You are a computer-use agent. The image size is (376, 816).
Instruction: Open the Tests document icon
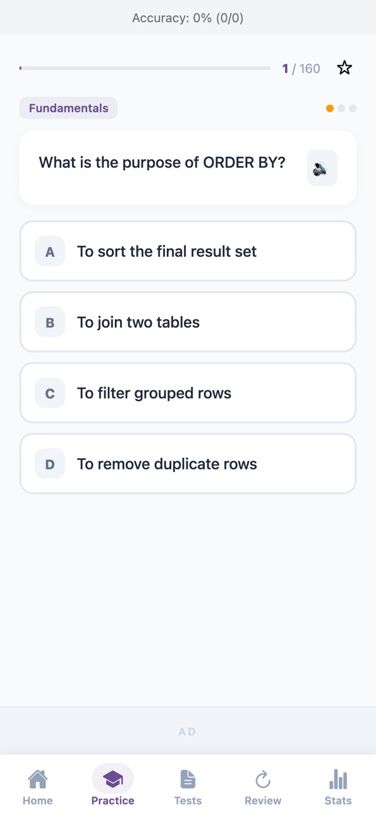coord(188,779)
